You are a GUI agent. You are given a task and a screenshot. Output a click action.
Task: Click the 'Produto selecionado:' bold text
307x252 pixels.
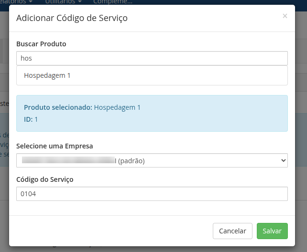[58, 107]
